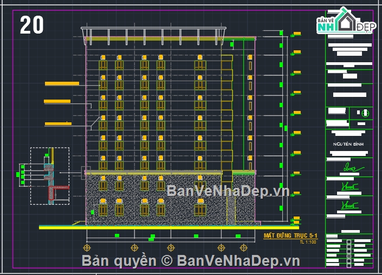Select the scale text TL 1:100
Viewport: 382px width, 275px height.
pos(308,242)
